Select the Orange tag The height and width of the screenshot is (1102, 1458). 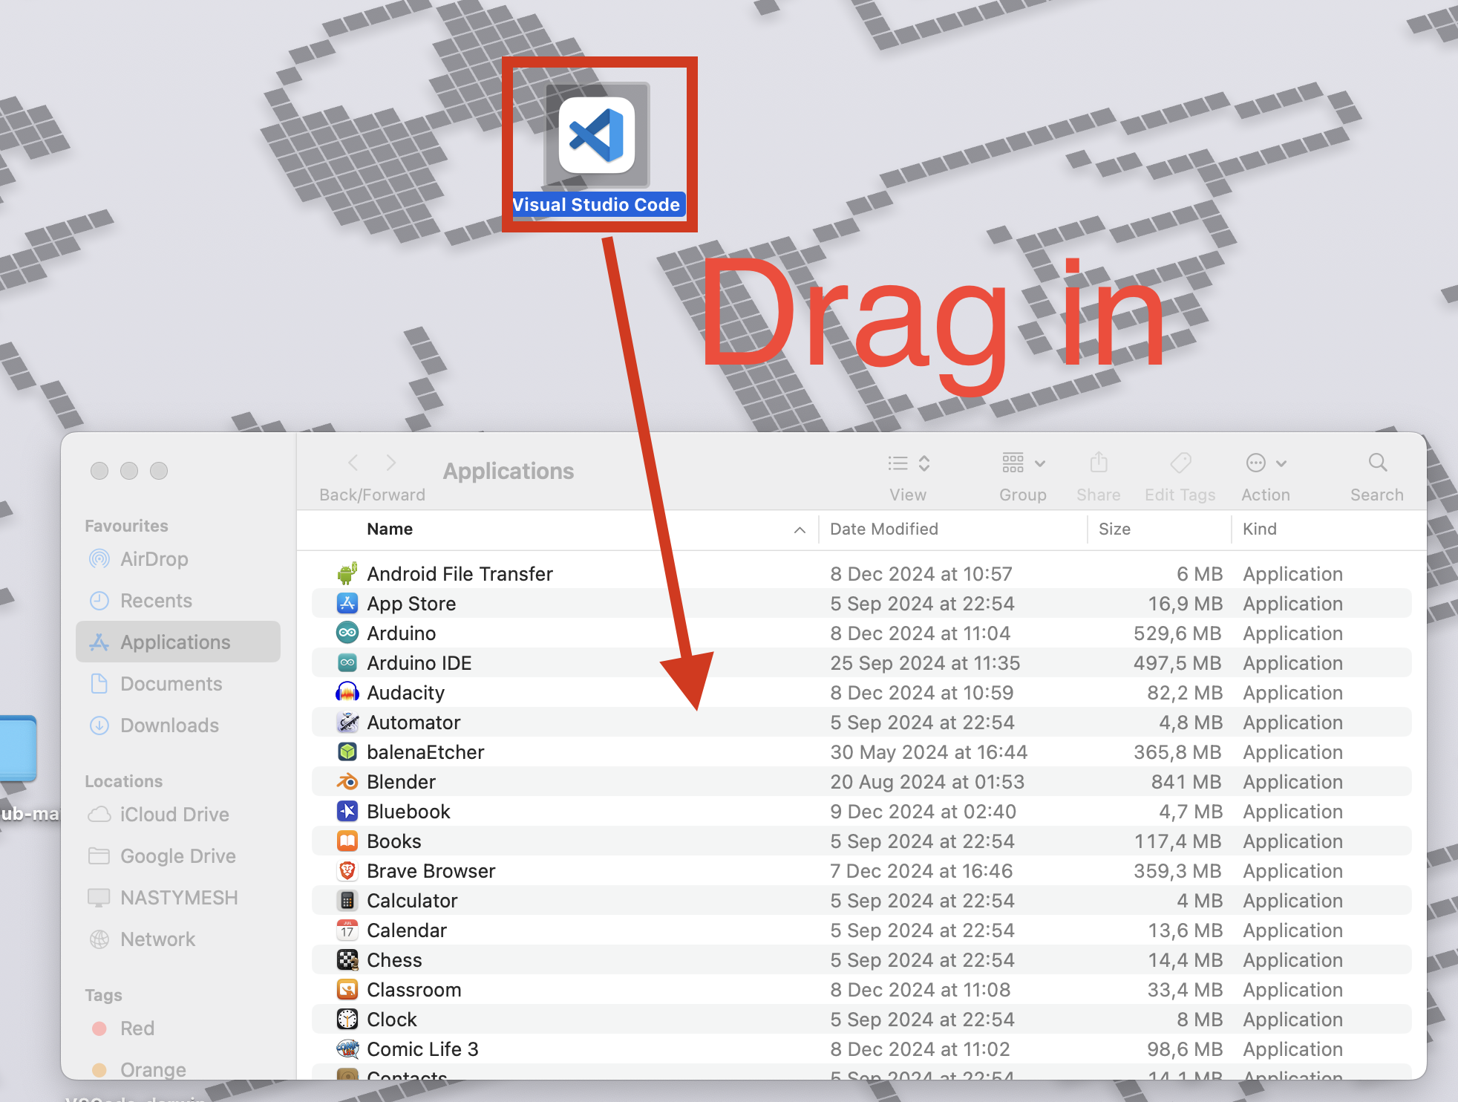tap(178, 1069)
